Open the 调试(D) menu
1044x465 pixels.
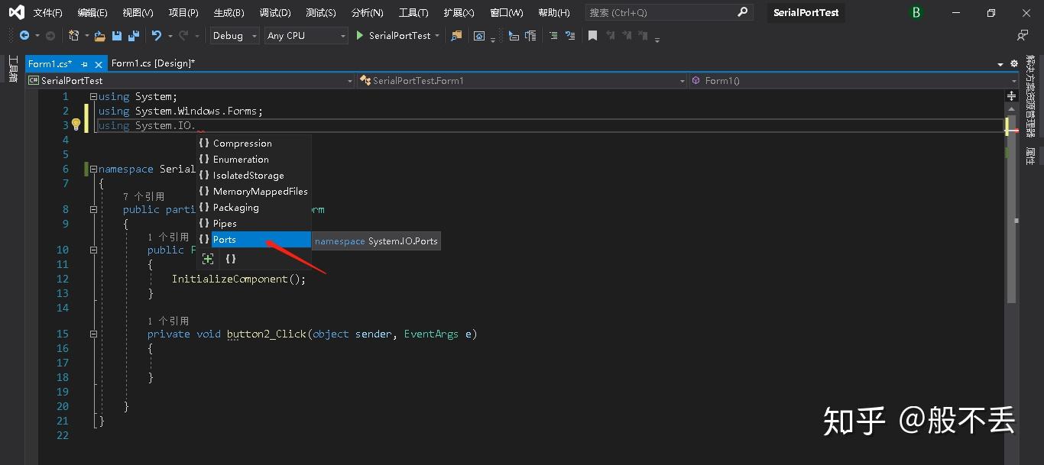click(x=275, y=12)
